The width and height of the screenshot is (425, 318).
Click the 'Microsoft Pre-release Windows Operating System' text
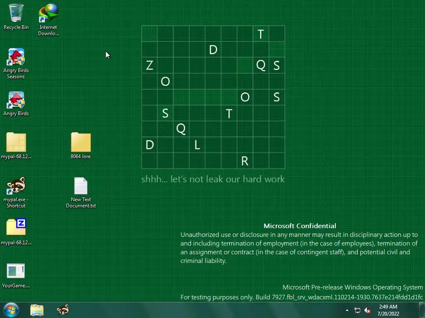(x=353, y=287)
